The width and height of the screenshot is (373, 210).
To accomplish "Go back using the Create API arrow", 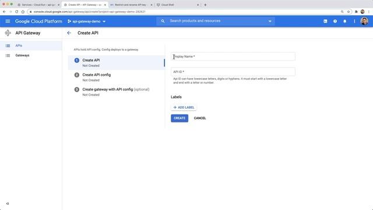I will 69,33.
